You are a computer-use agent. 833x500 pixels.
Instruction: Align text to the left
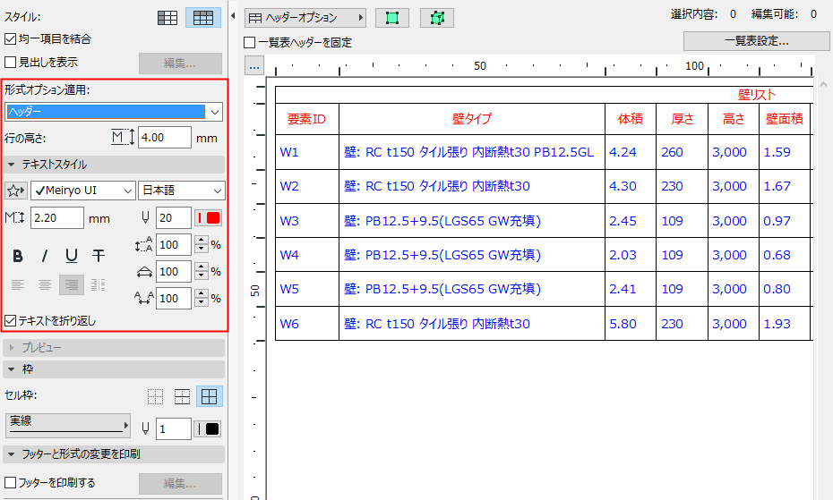18,285
